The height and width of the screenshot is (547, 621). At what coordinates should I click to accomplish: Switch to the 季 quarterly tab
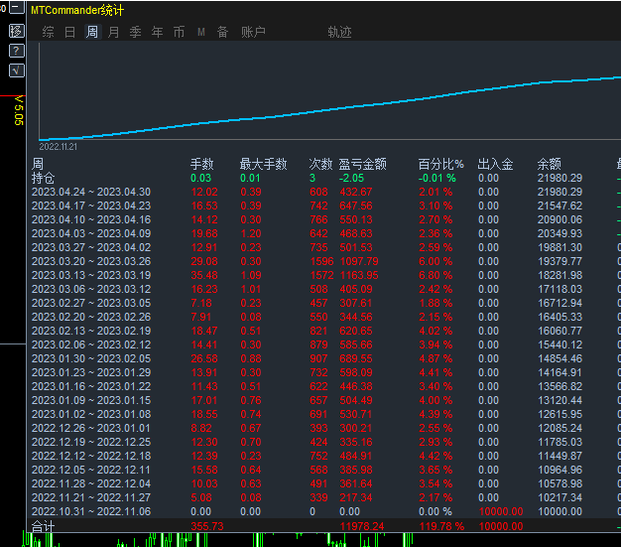point(136,32)
